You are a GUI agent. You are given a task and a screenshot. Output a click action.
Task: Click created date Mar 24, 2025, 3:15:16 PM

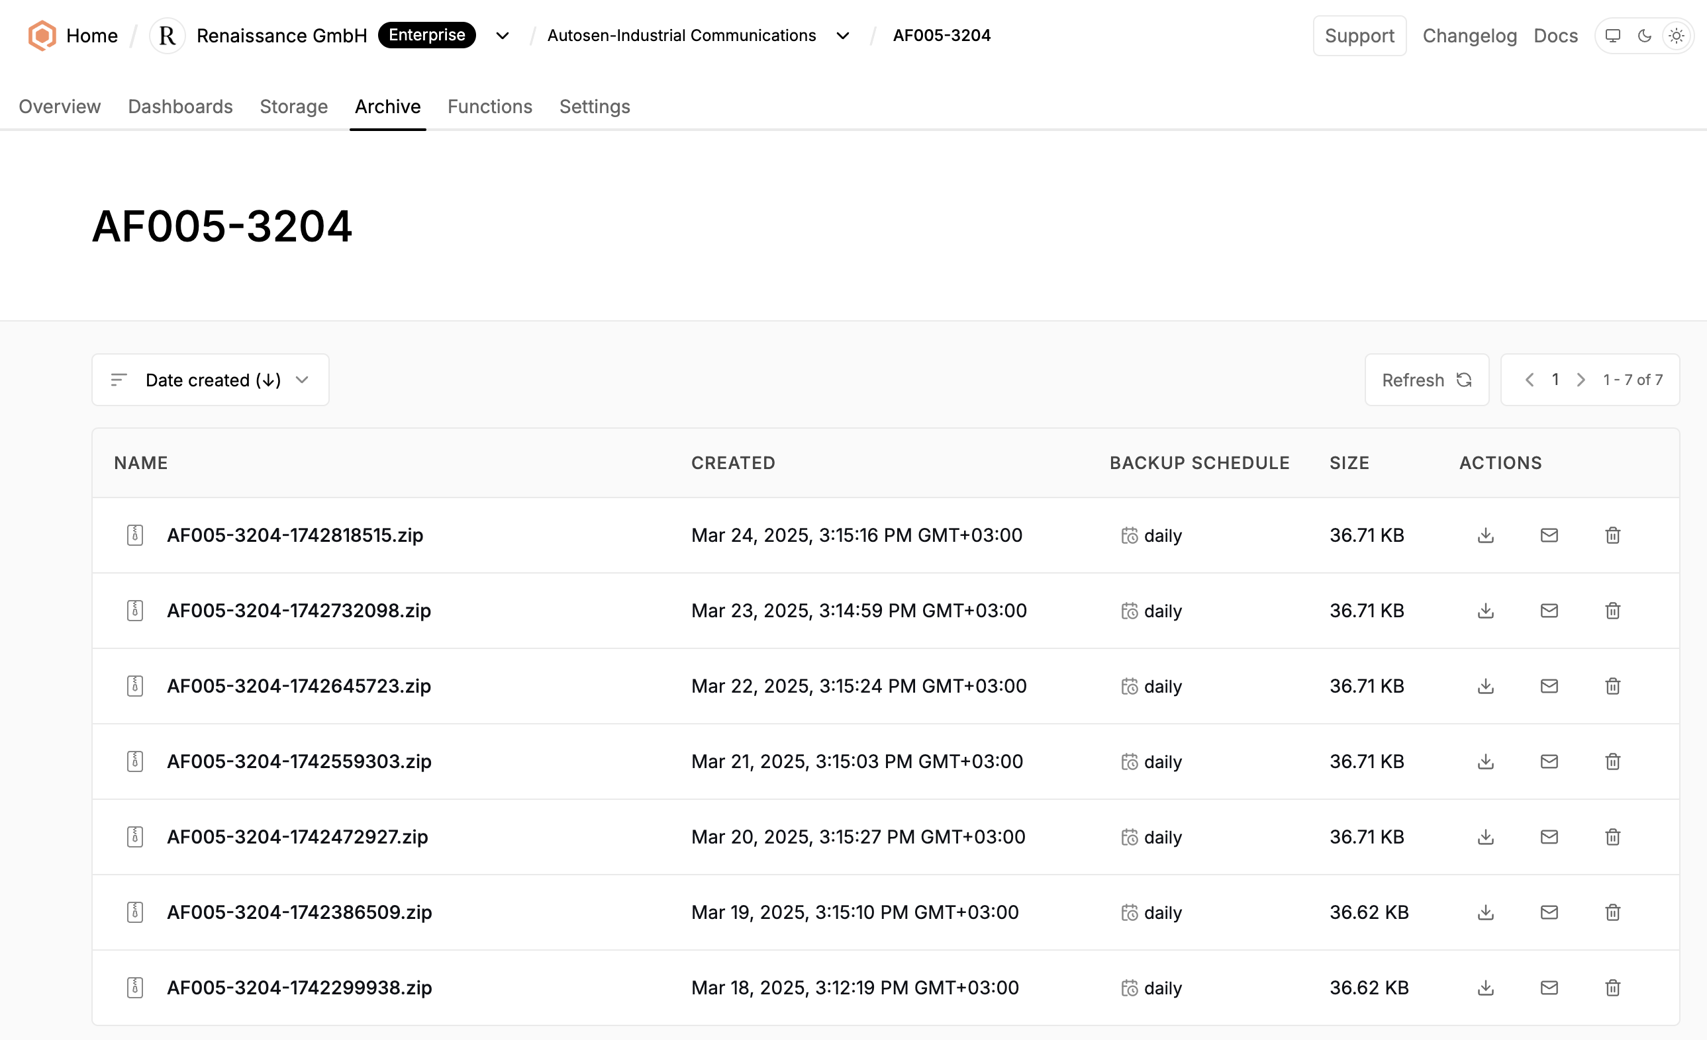(x=857, y=535)
